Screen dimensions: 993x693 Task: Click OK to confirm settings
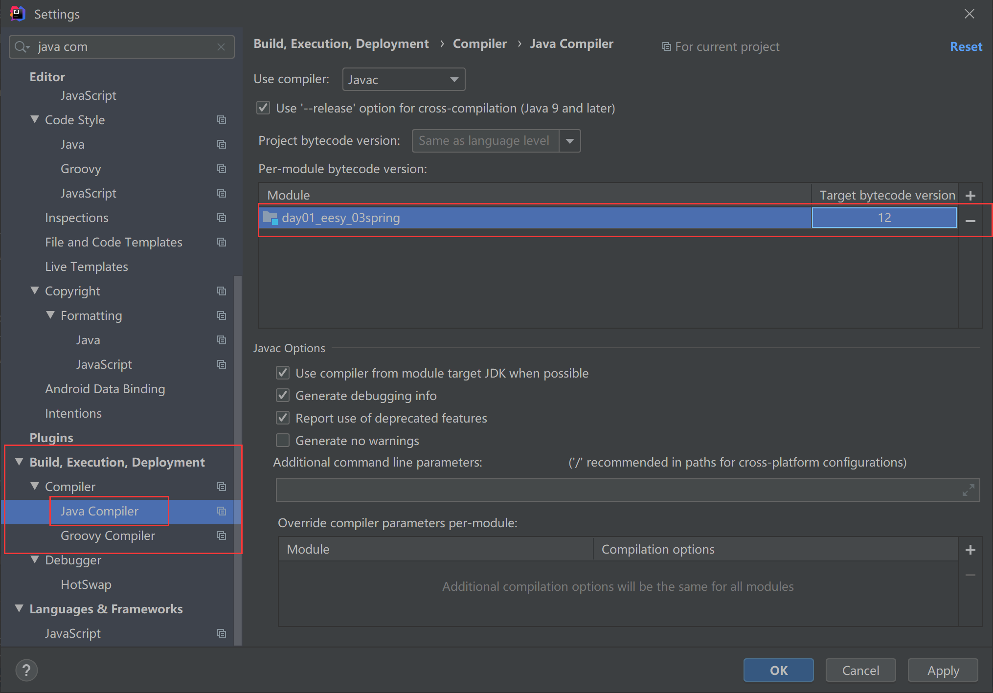point(779,670)
